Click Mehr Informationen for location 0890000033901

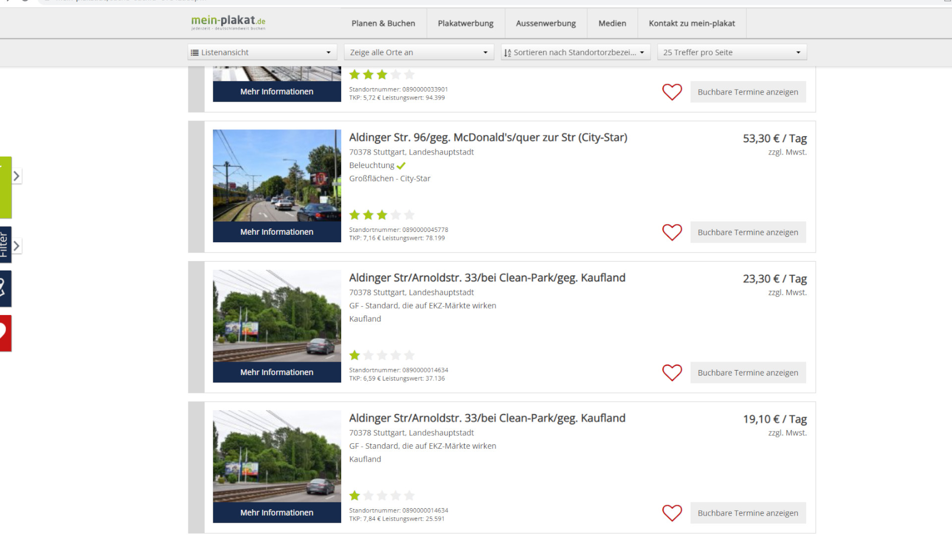(x=277, y=92)
